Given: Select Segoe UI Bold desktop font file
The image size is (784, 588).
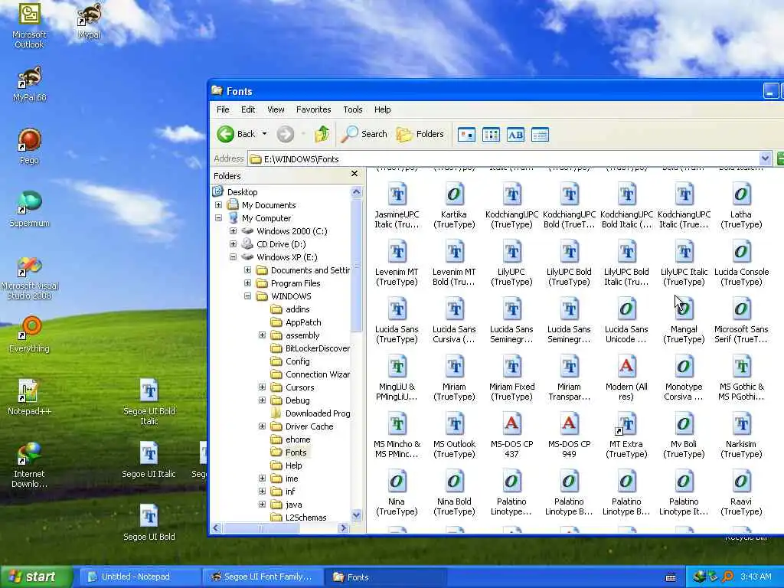Looking at the screenshot, I should point(149,523).
